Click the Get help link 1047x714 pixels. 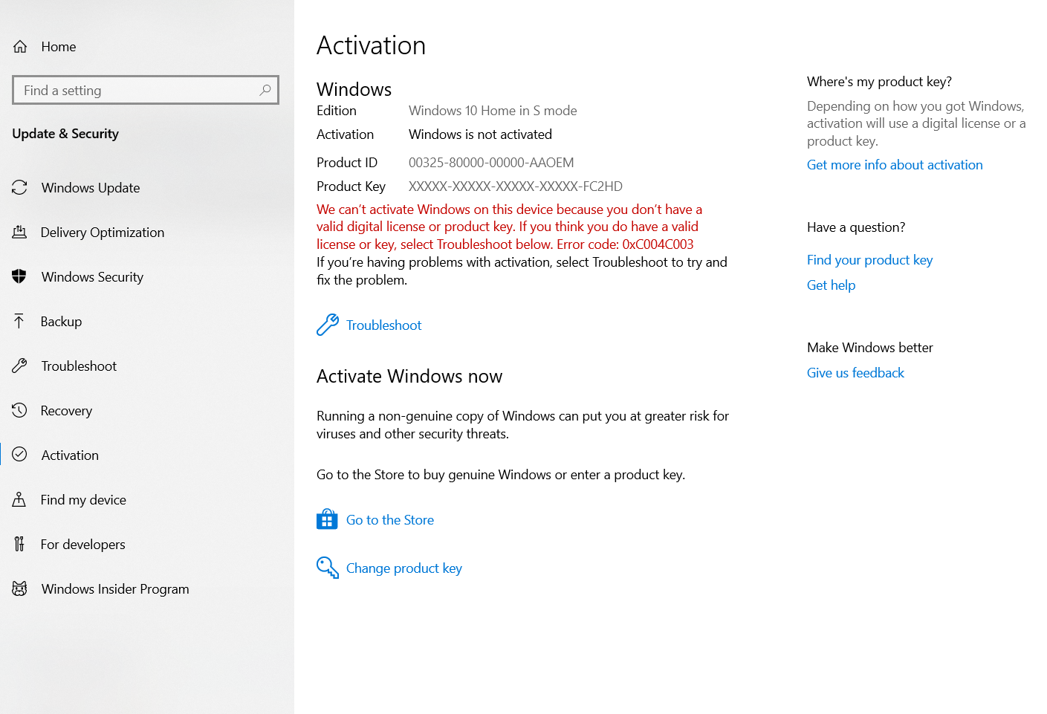[831, 285]
